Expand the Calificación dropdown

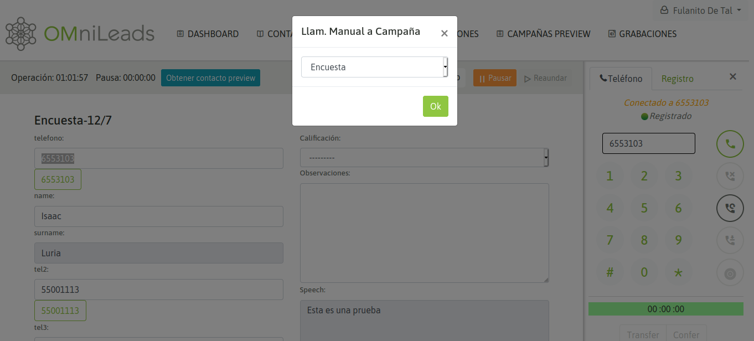[x=424, y=158]
